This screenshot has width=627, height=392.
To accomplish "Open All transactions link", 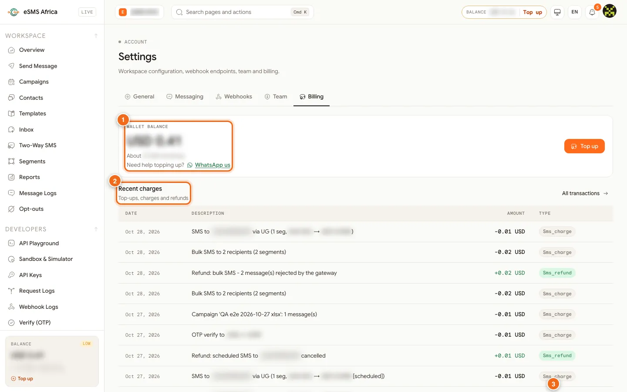I will [x=585, y=193].
